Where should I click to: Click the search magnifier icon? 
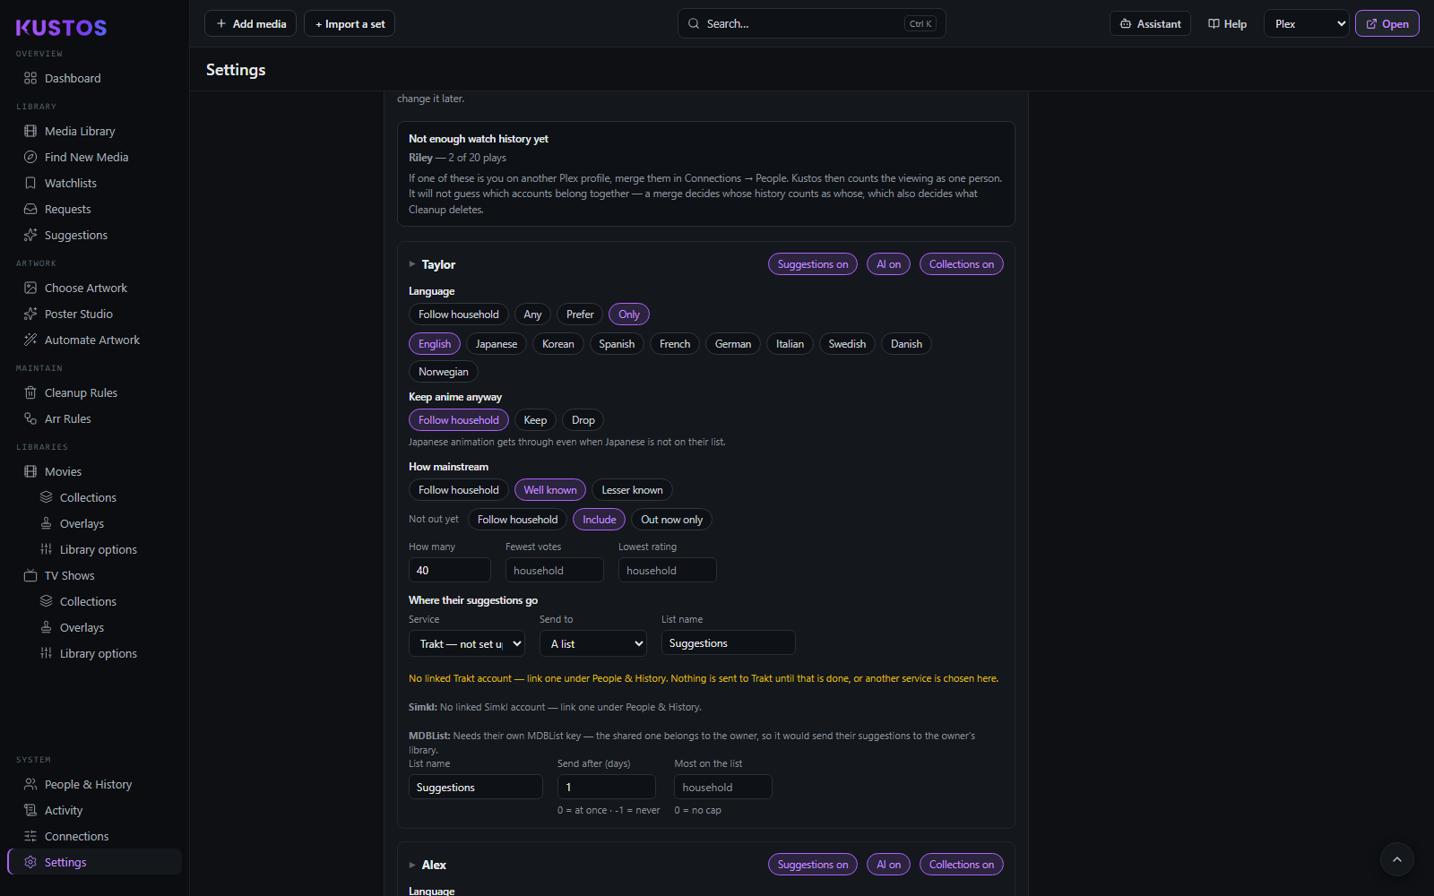coord(694,24)
